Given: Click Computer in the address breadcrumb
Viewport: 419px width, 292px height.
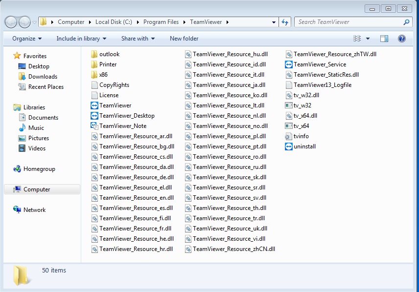Looking at the screenshot, I should [71, 22].
